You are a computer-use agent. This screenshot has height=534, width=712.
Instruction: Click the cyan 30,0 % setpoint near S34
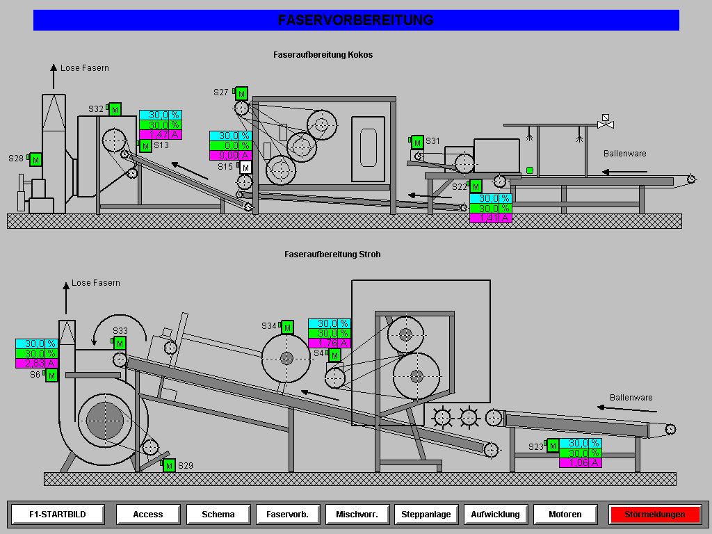pyautogui.click(x=329, y=324)
